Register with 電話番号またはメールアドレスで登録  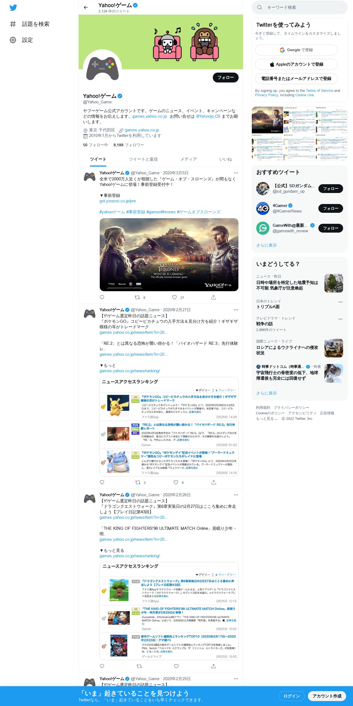296,79
